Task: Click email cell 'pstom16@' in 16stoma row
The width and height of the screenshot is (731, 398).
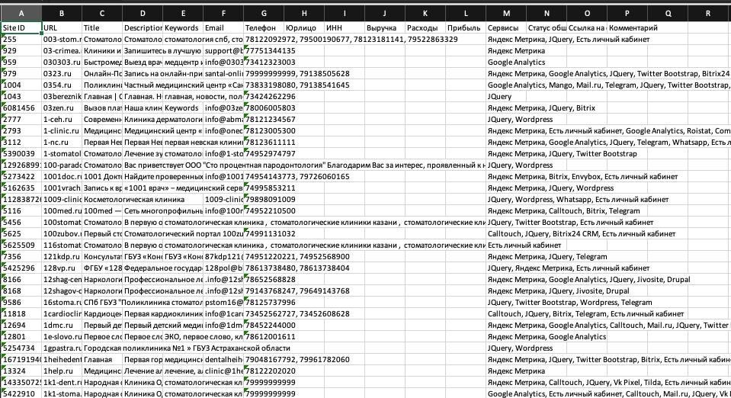Action: click(223, 303)
